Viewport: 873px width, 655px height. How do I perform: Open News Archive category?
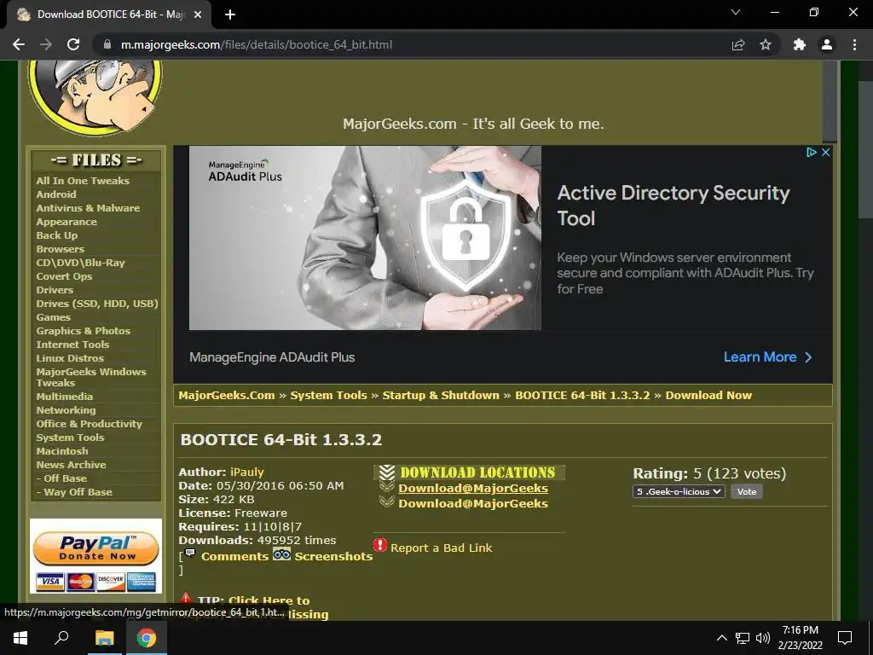click(71, 465)
